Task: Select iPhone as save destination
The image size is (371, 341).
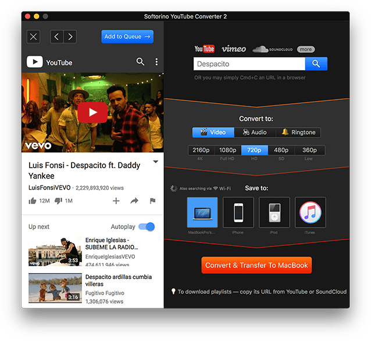Action: tap(238, 212)
